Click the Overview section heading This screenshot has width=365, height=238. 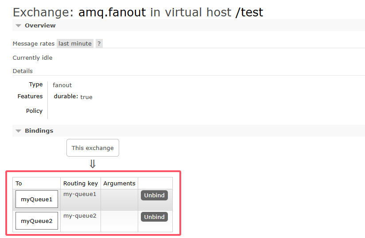40,25
